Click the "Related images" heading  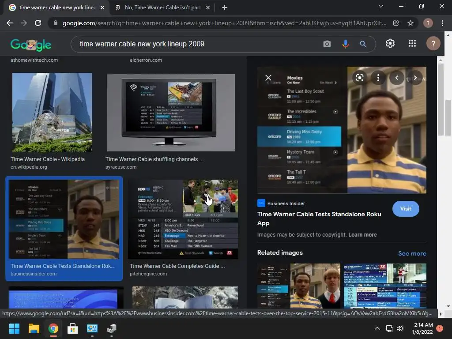tap(279, 252)
